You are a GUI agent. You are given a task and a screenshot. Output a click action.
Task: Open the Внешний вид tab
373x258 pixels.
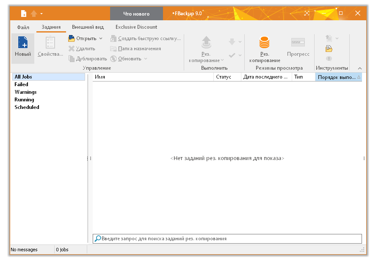pyautogui.click(x=88, y=27)
